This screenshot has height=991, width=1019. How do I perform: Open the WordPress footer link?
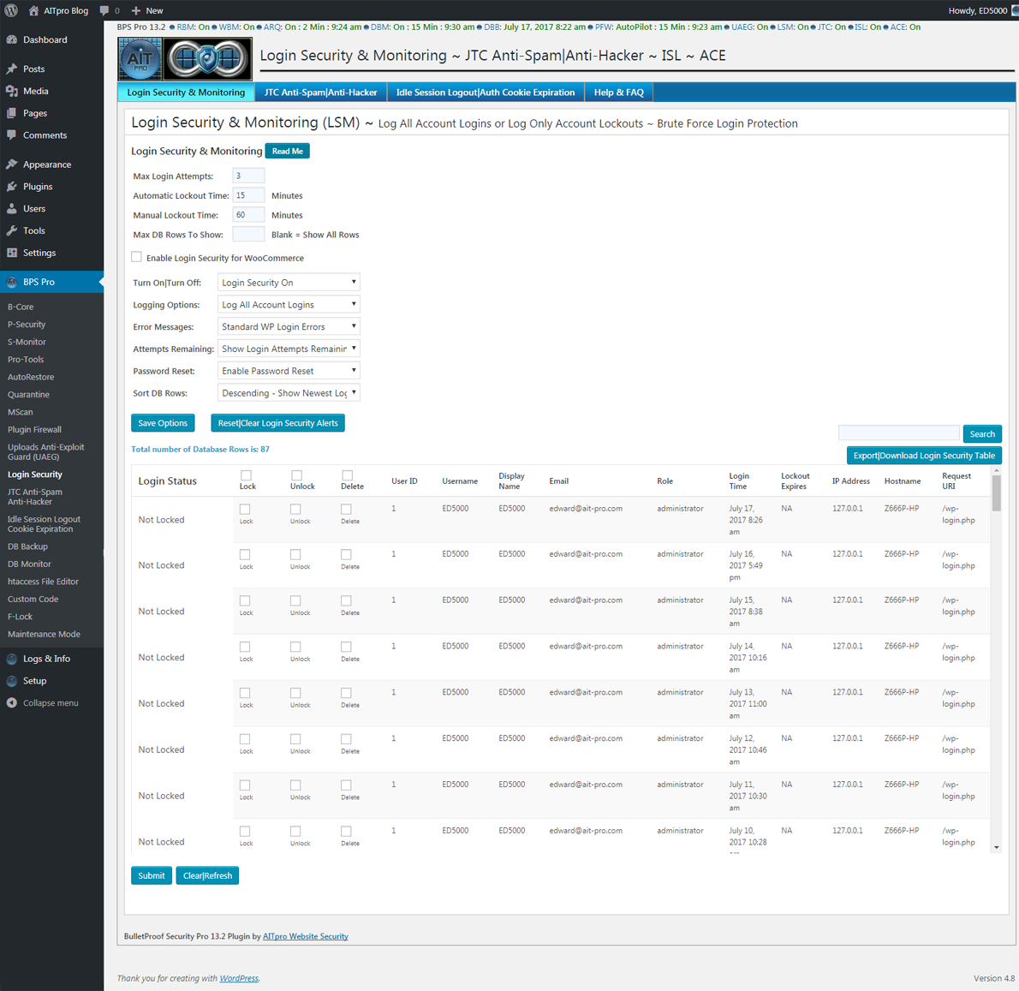(239, 979)
